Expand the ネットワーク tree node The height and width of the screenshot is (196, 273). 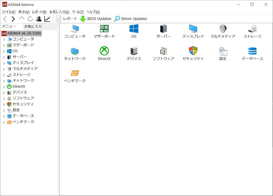pyautogui.click(x=4, y=81)
